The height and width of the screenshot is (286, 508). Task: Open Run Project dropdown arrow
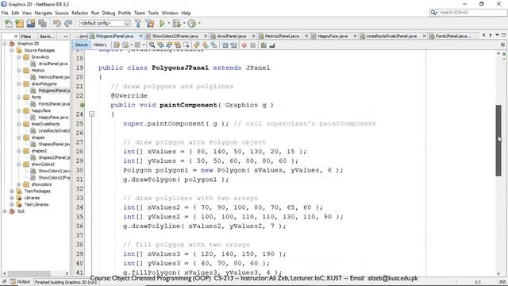(x=168, y=23)
